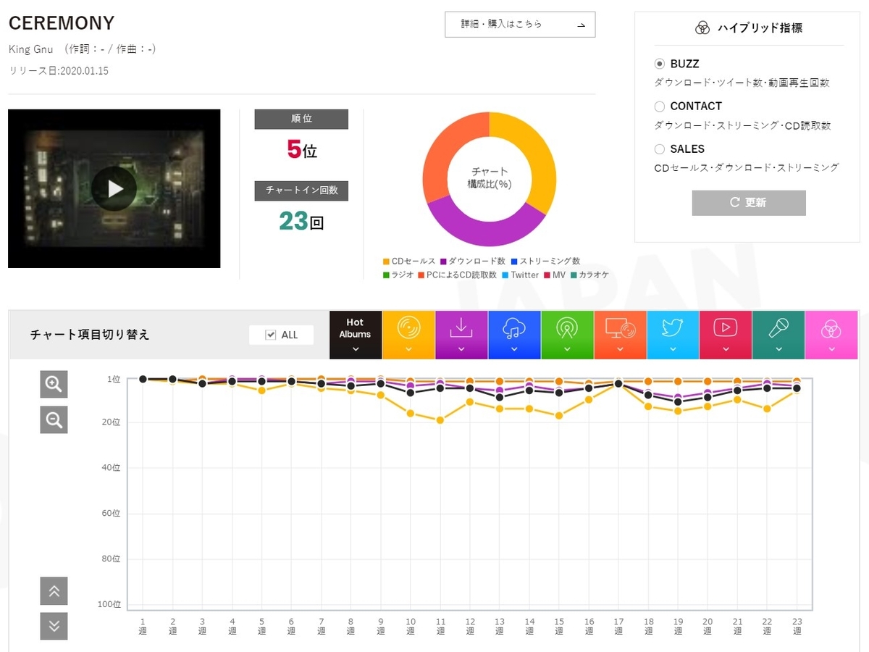Viewport: 869px width, 652px height.
Task: Click the MV legend entry
Action: click(x=555, y=275)
